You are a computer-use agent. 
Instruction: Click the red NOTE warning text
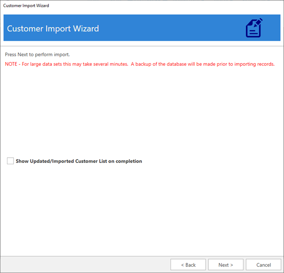tap(139, 64)
